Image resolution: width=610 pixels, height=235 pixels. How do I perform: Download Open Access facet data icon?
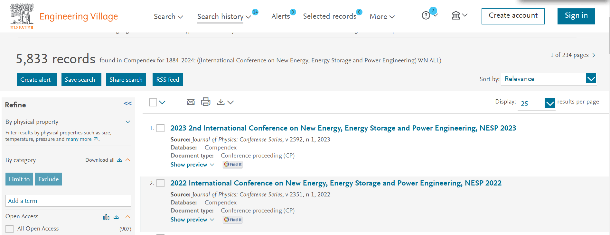click(x=116, y=217)
